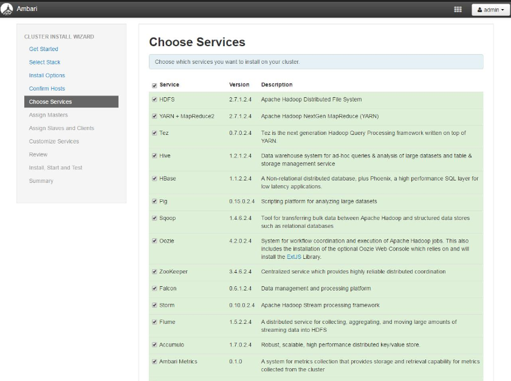Uncheck the Ambari Metrics checkbox
This screenshot has height=381, width=511.
(x=154, y=362)
